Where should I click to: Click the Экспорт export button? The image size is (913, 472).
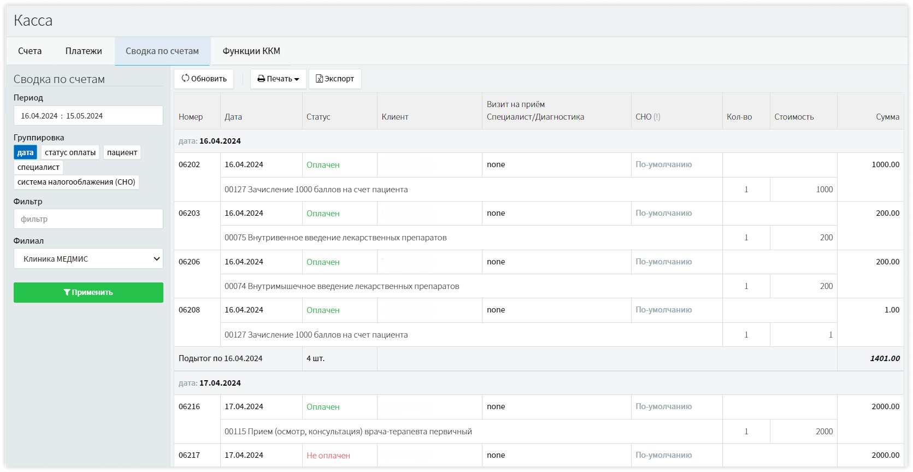[335, 79]
